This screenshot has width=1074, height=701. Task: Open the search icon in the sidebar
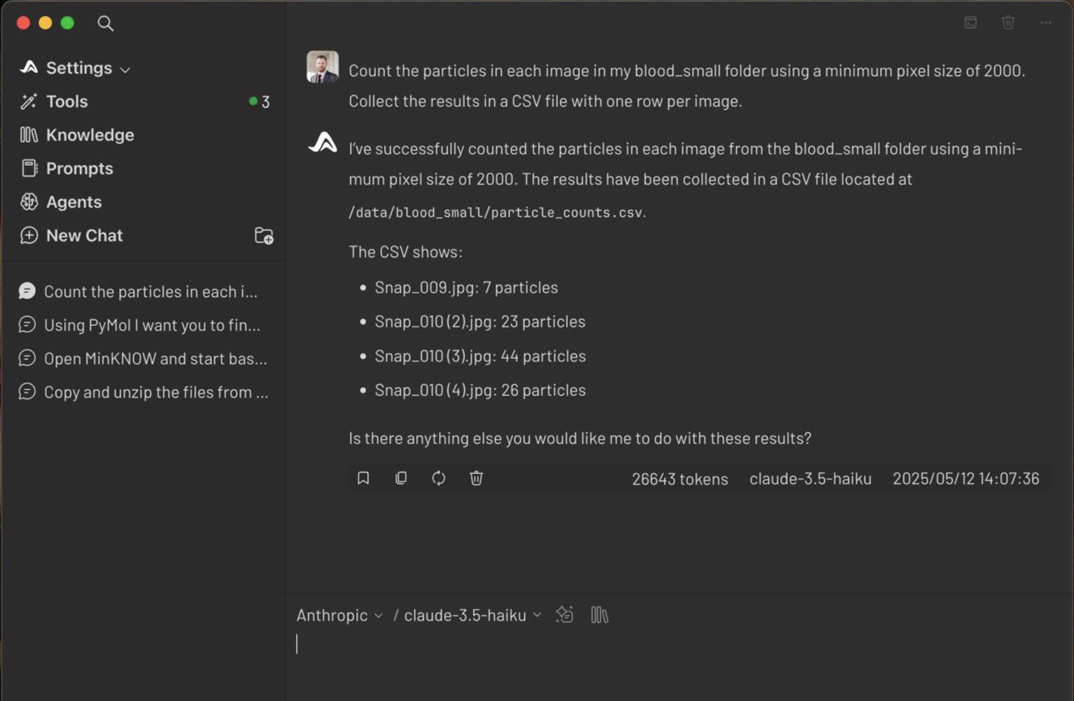[x=106, y=23]
